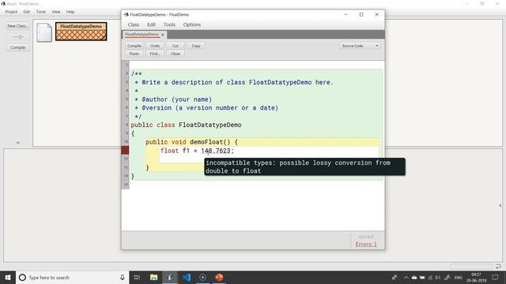Open the Project menu in BlueJ main window
506x284 pixels.
point(11,12)
